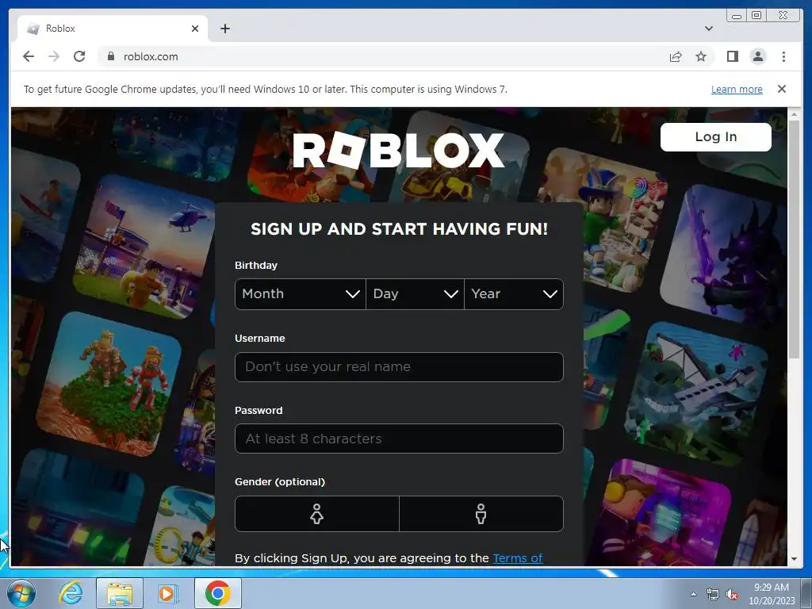The height and width of the screenshot is (609, 812).
Task: Click the page's vertical scrollbar thumb
Action: coord(794,238)
